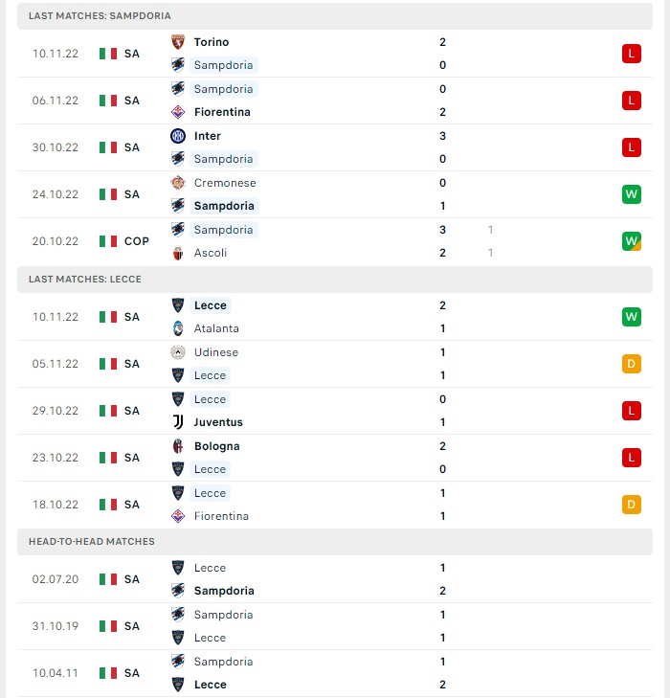Click the Bologna club crest
The image size is (670, 698).
click(x=178, y=446)
